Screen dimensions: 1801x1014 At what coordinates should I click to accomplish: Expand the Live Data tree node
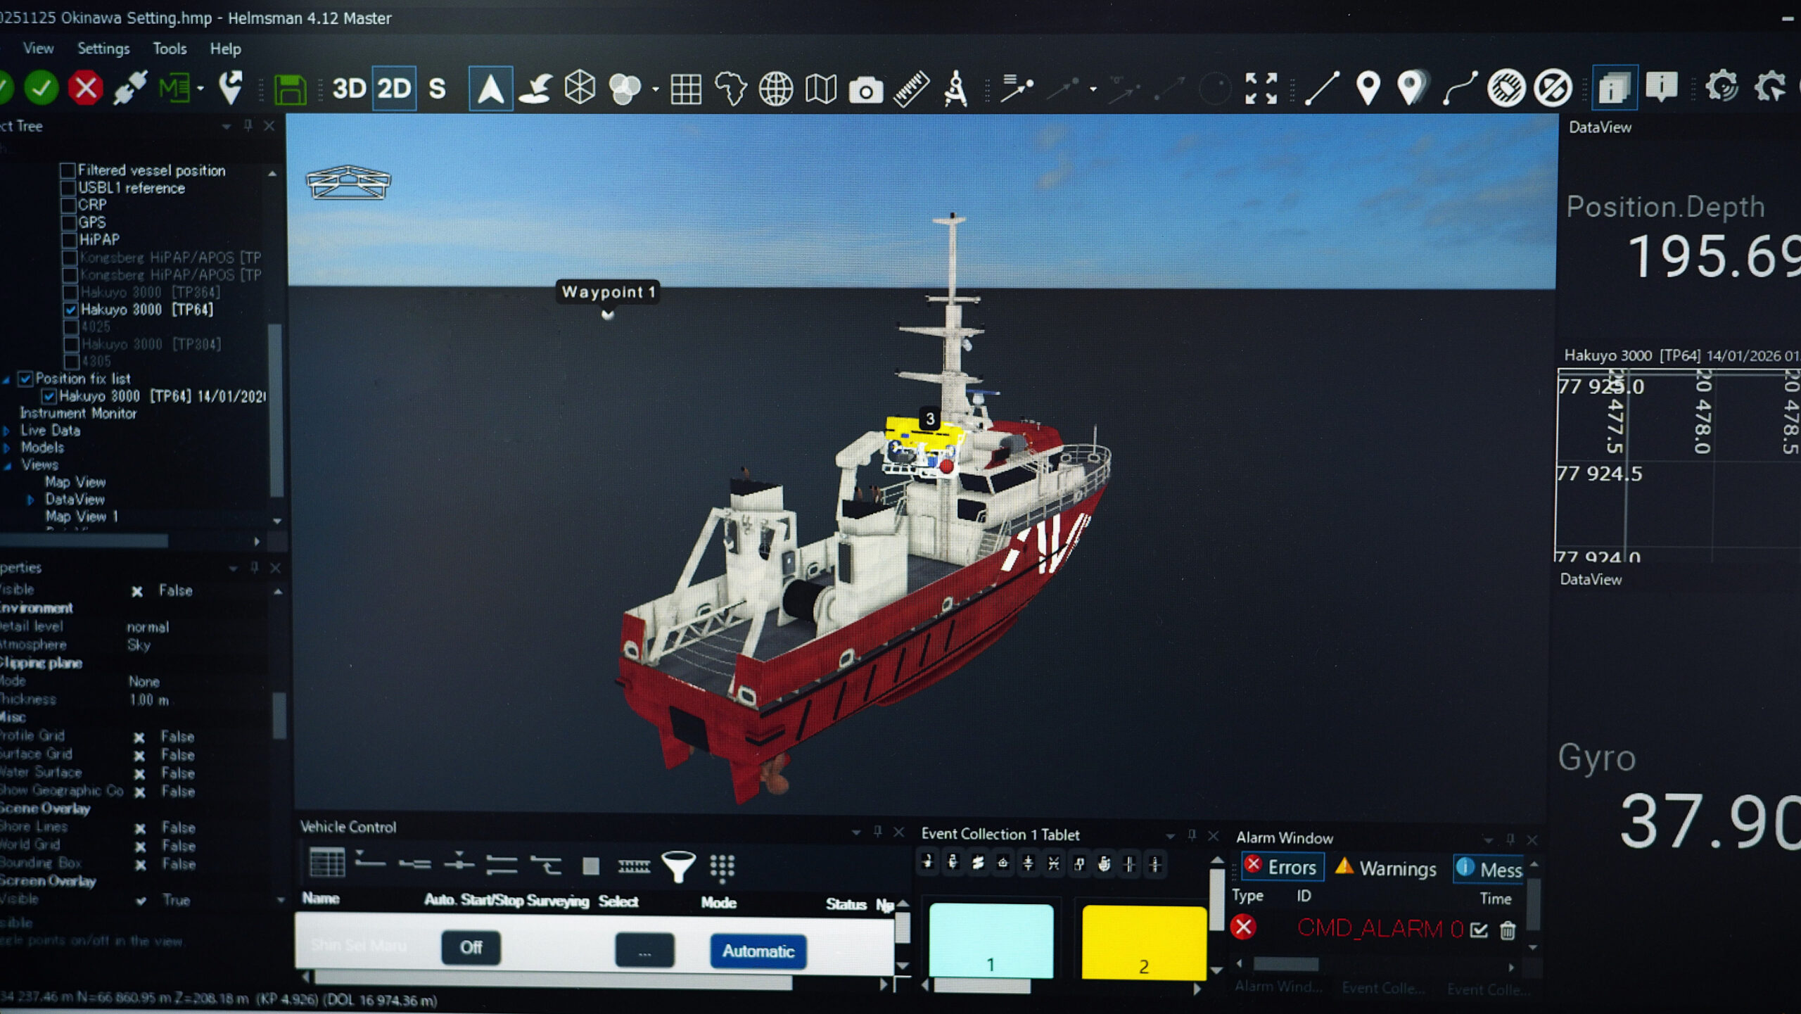[x=7, y=431]
